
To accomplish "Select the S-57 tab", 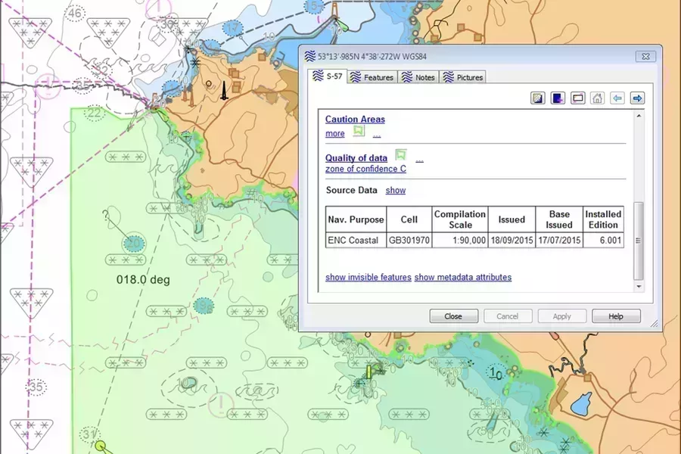I will pyautogui.click(x=328, y=76).
